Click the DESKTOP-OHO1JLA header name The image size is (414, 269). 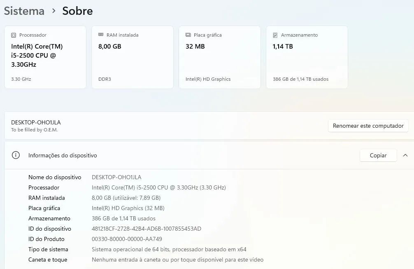click(x=36, y=122)
